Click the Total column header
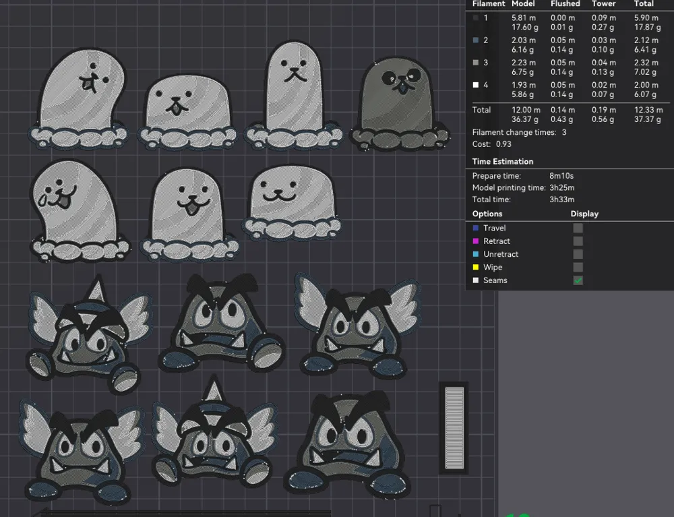674x517 pixels. coord(644,4)
